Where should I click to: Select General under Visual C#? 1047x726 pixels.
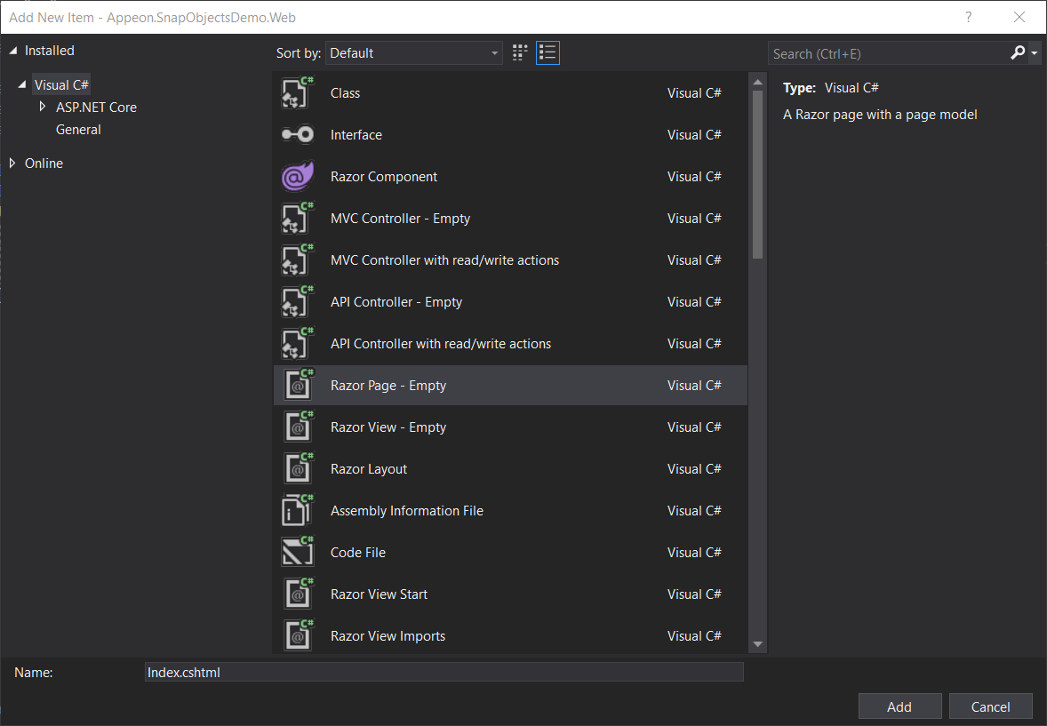pyautogui.click(x=78, y=130)
